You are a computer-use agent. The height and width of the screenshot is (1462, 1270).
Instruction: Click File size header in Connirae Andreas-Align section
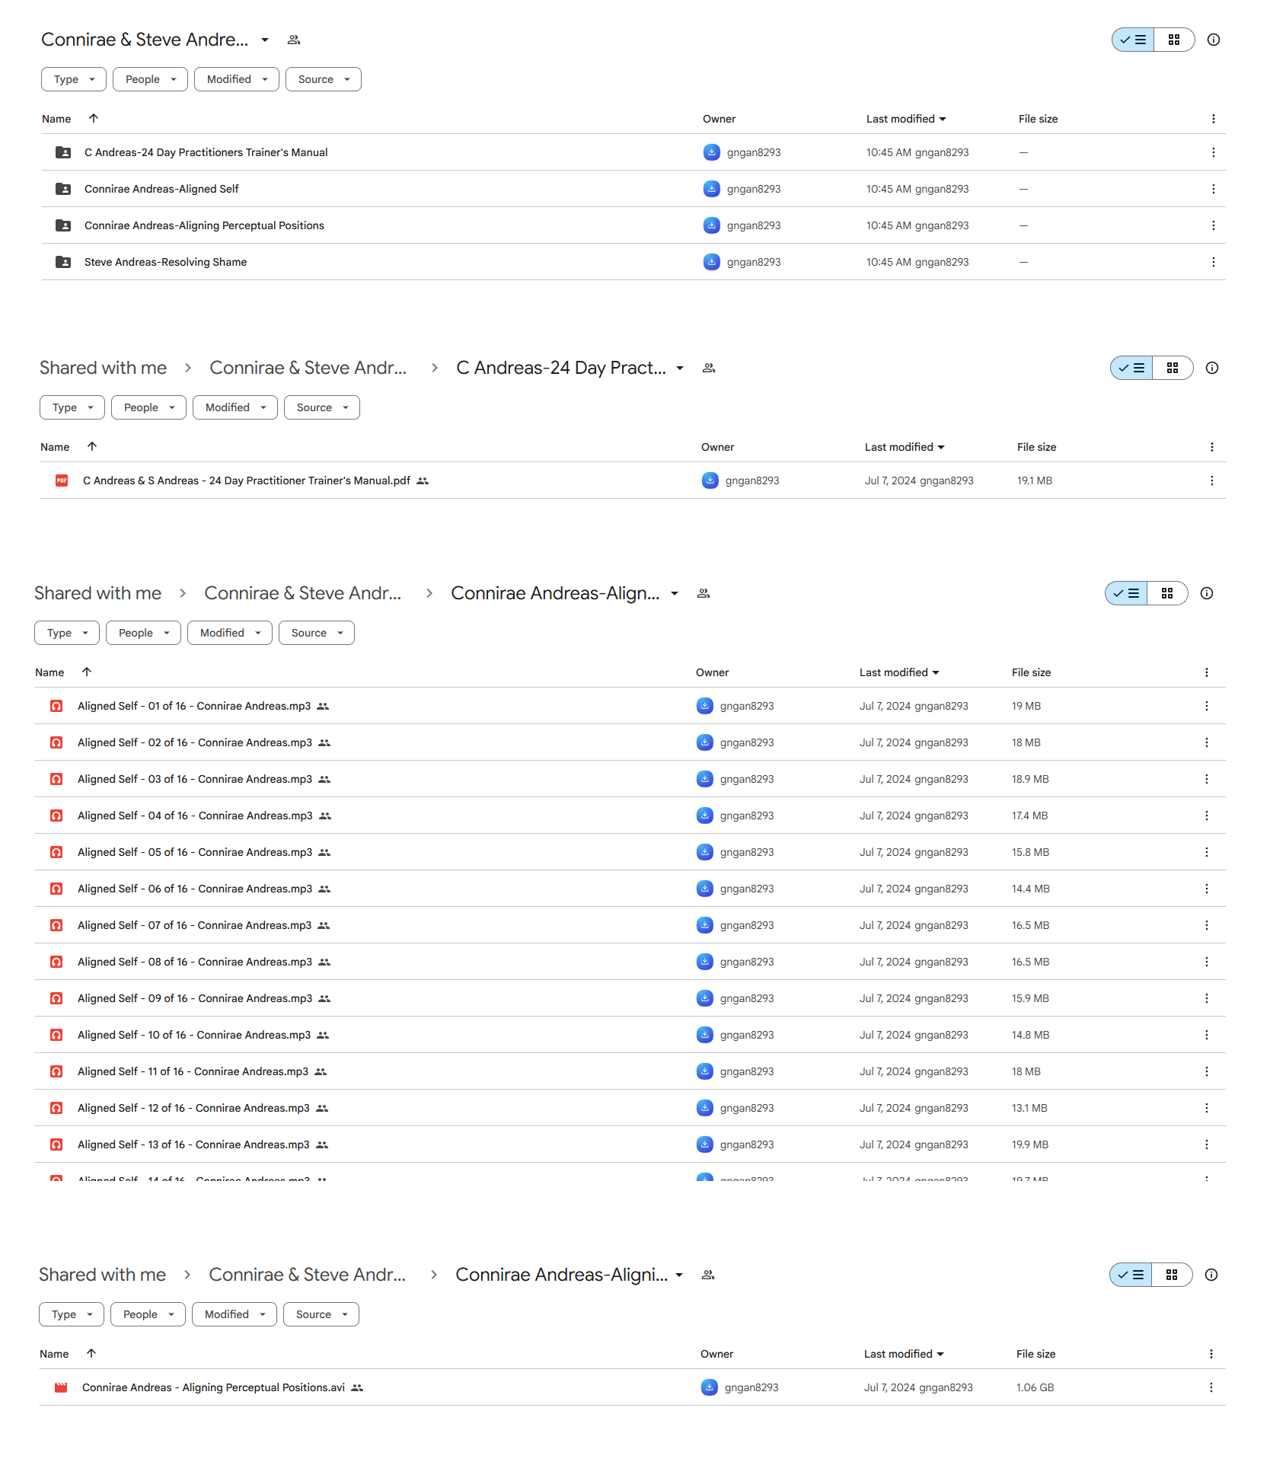pos(1031,672)
